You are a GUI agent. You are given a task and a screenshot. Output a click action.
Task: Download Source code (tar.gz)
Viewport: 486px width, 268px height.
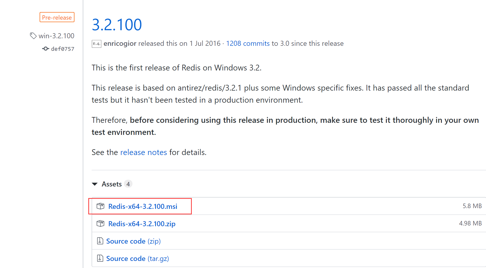pos(138,258)
